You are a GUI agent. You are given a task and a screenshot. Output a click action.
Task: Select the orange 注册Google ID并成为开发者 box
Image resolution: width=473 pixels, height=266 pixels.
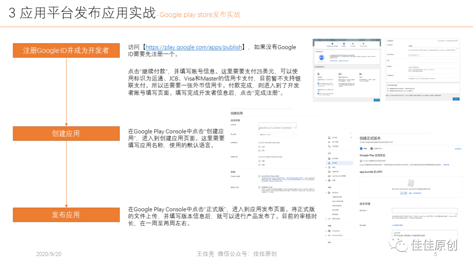pyautogui.click(x=67, y=50)
